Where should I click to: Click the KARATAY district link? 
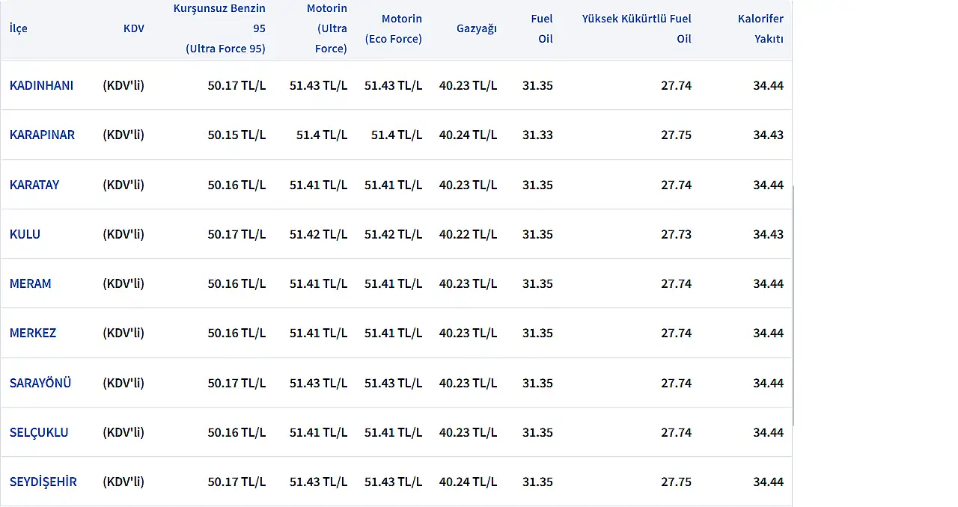[x=34, y=185]
